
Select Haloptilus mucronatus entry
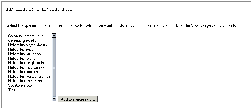point(30,67)
